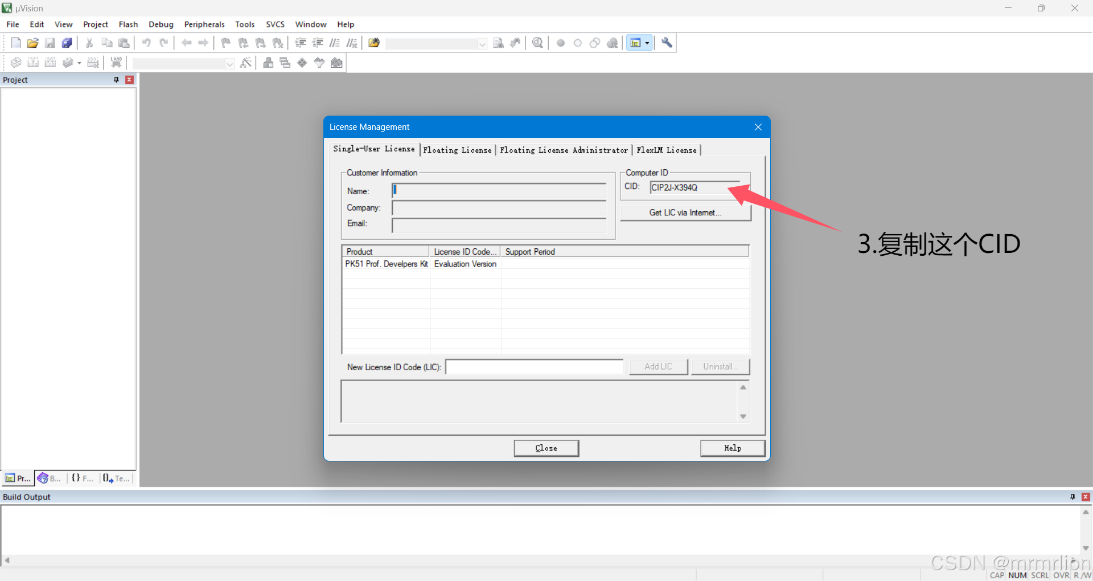Click the license message box scroll up arrow
The width and height of the screenshot is (1093, 581).
(x=743, y=387)
